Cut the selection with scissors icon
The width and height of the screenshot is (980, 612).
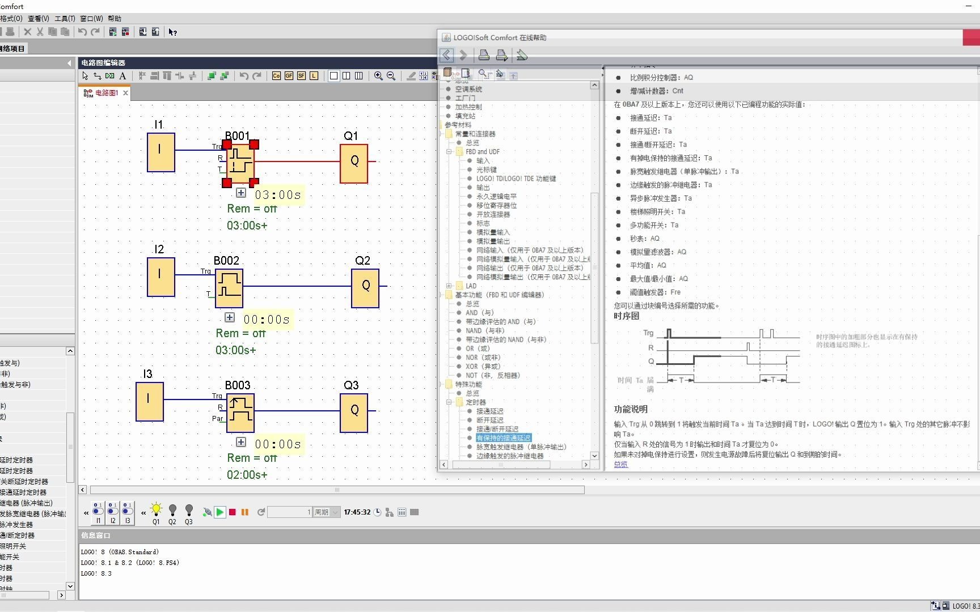coord(40,32)
